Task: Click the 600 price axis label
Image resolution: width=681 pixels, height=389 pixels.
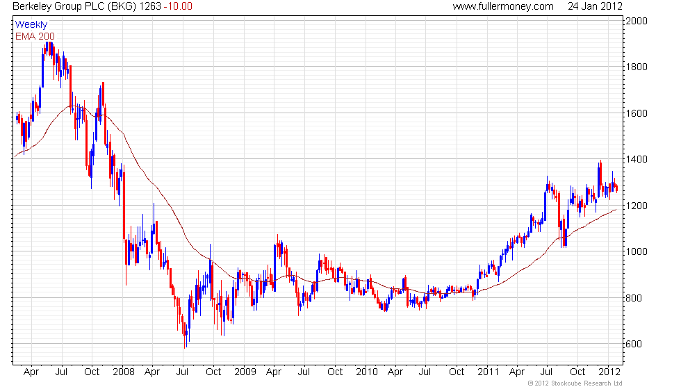Action: tap(634, 345)
